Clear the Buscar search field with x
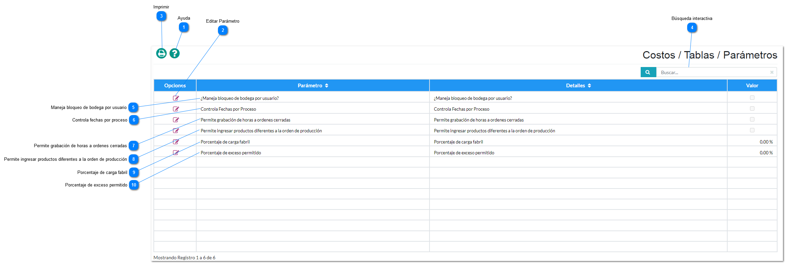 (772, 72)
